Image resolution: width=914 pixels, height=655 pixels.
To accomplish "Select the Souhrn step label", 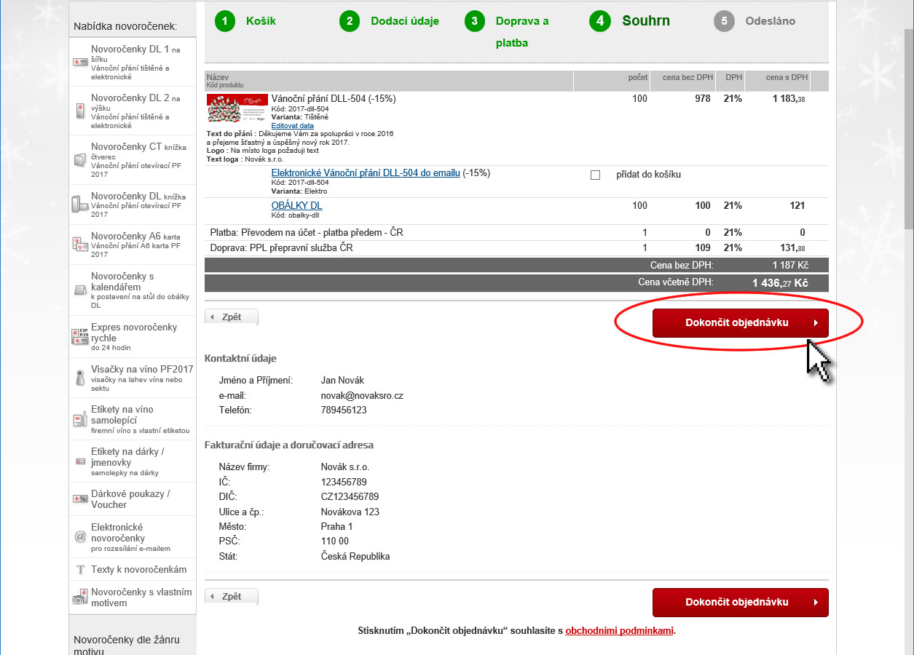I will click(x=646, y=21).
